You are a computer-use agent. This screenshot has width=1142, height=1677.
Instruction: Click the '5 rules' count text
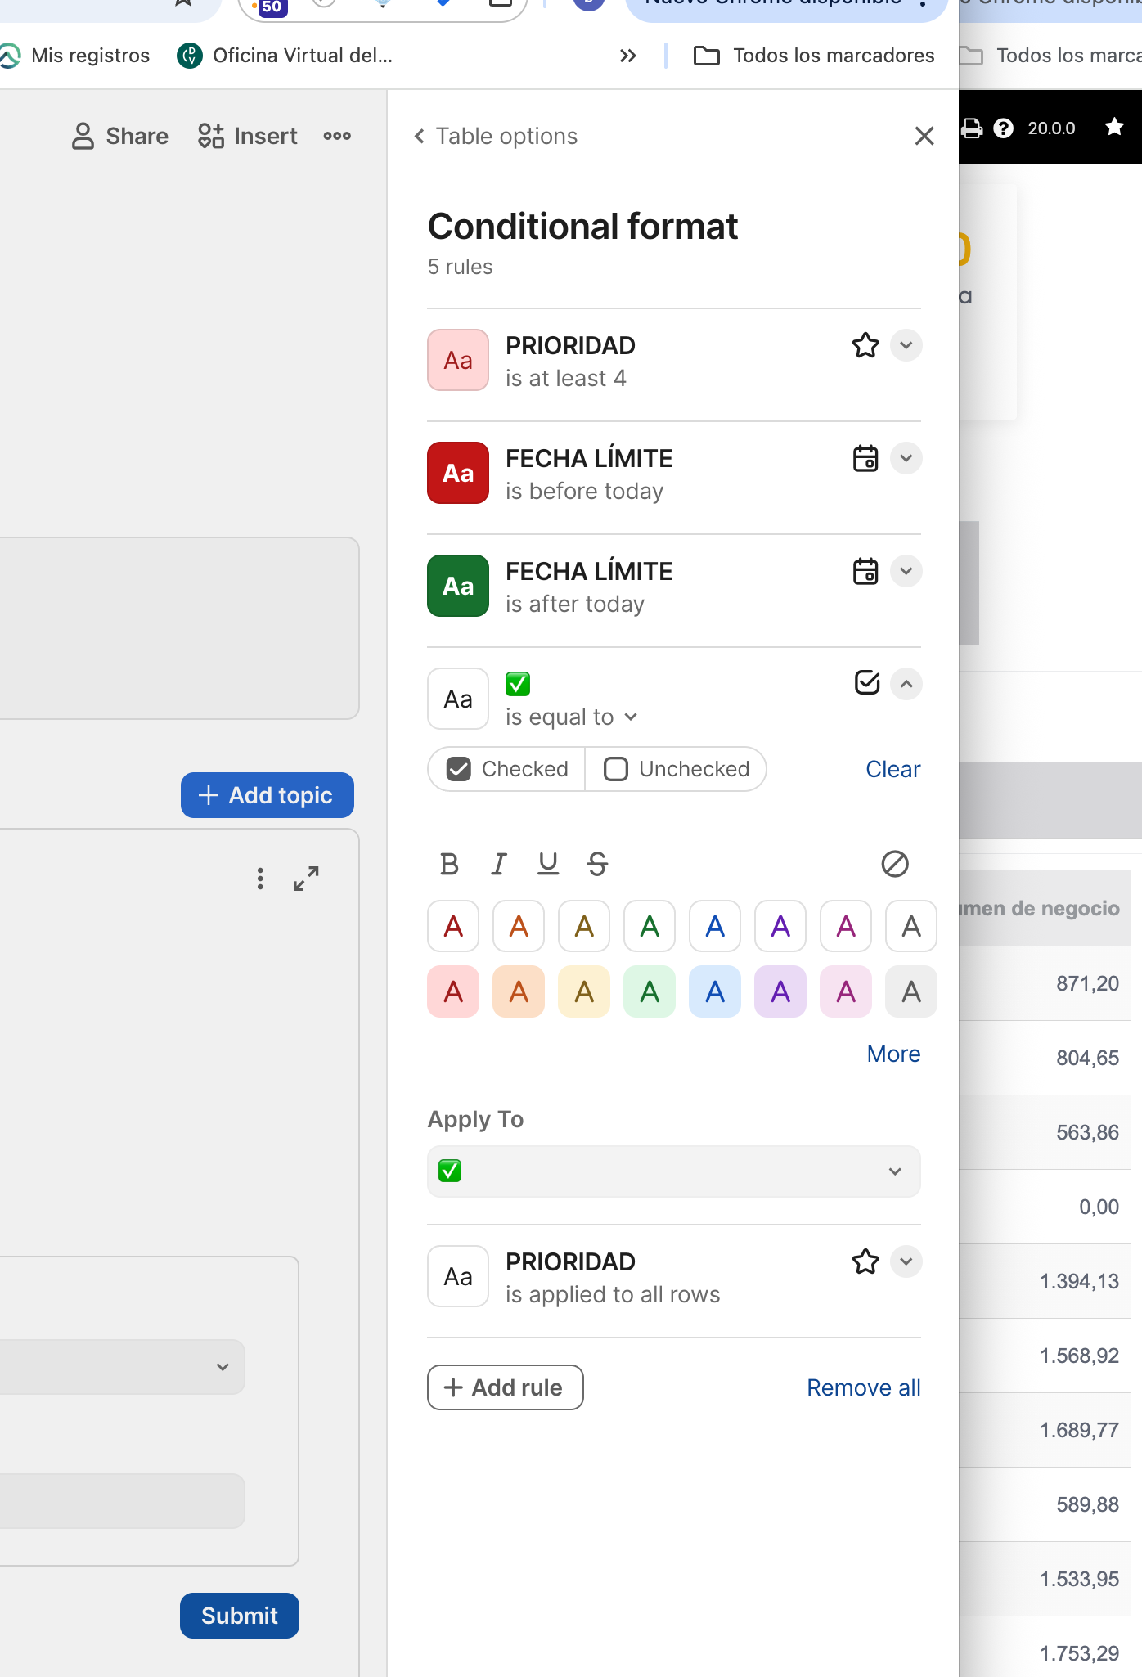(x=460, y=267)
